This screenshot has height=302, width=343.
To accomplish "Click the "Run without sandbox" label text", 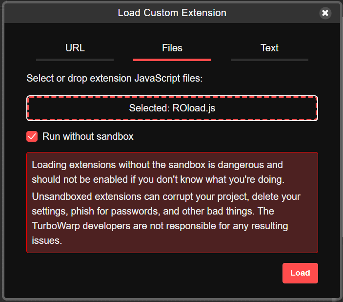I will pos(88,136).
